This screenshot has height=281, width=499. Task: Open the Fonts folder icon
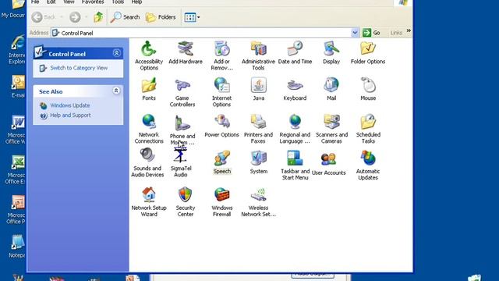point(149,85)
